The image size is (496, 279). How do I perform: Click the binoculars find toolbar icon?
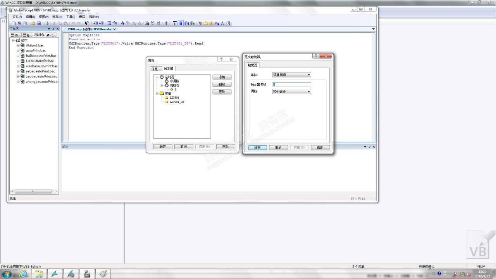point(147,23)
